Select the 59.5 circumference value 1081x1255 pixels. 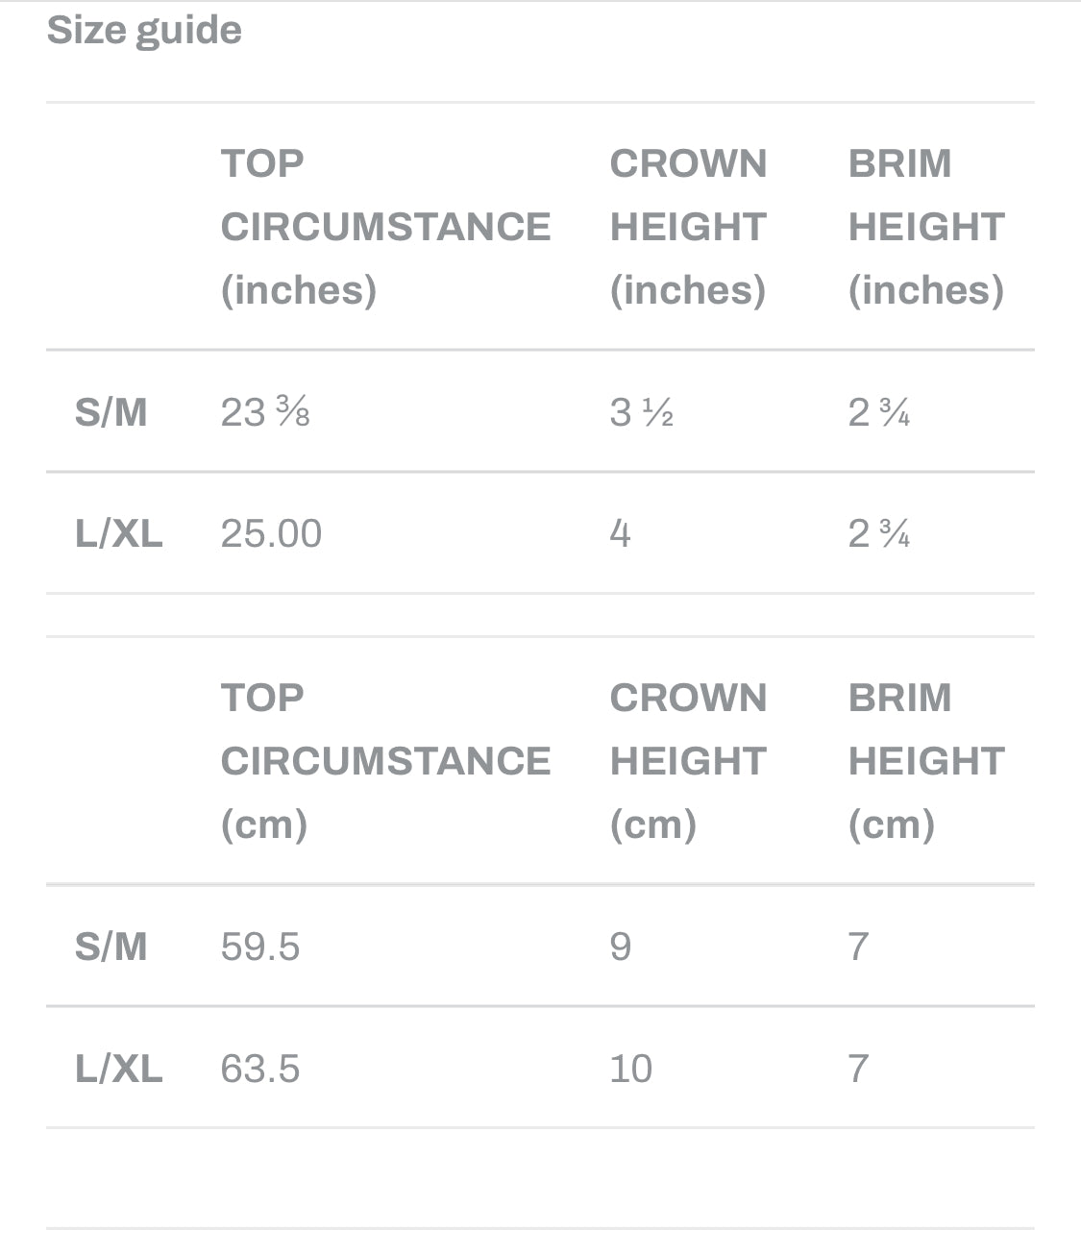pos(260,947)
